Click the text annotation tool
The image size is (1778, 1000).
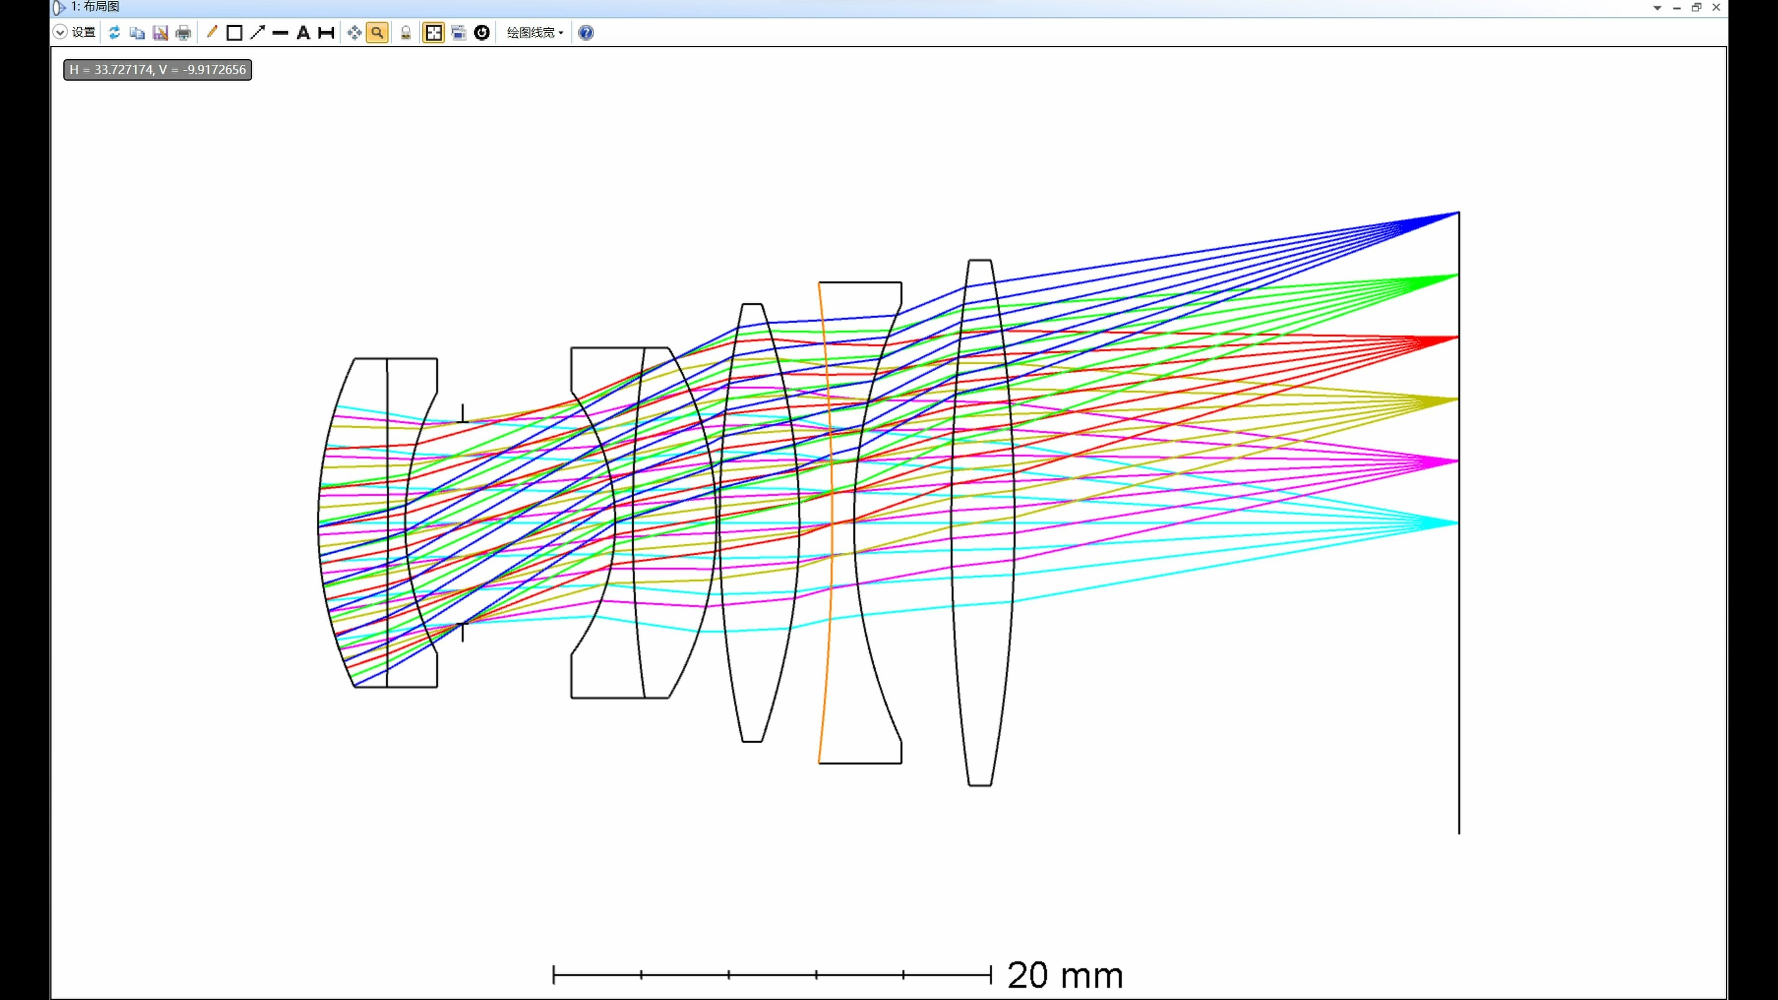click(303, 33)
